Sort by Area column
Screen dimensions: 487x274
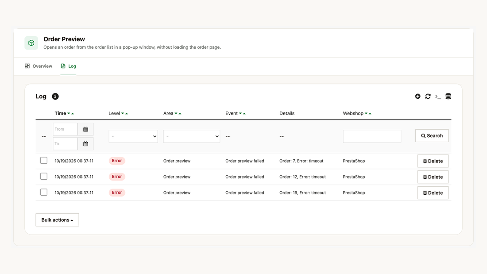(x=172, y=113)
